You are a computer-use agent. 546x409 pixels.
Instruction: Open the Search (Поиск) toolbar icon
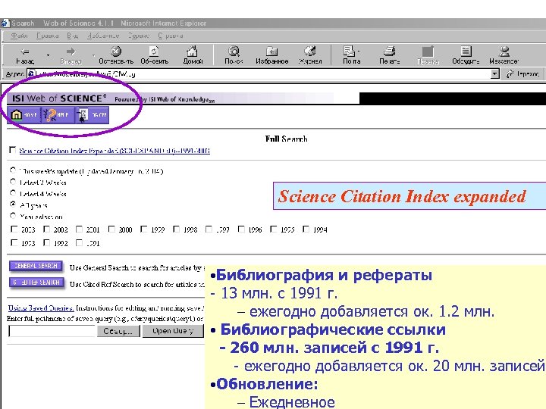tap(234, 52)
